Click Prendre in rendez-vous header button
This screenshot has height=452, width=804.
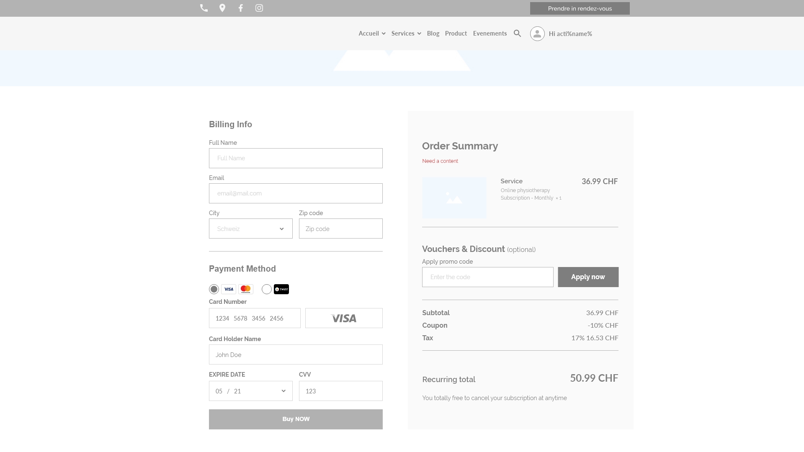[580, 8]
